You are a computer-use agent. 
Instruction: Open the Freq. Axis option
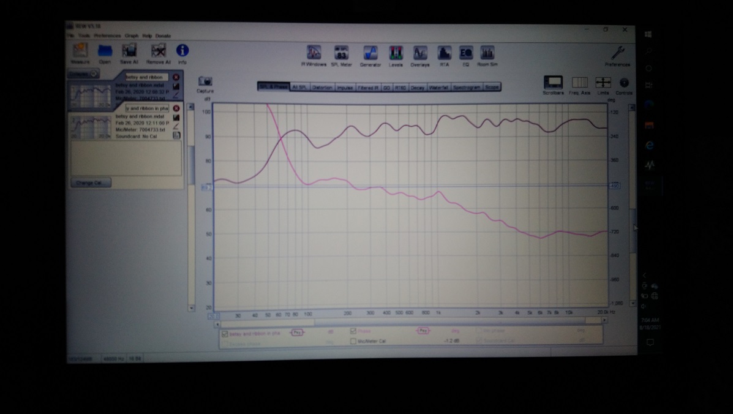click(580, 86)
